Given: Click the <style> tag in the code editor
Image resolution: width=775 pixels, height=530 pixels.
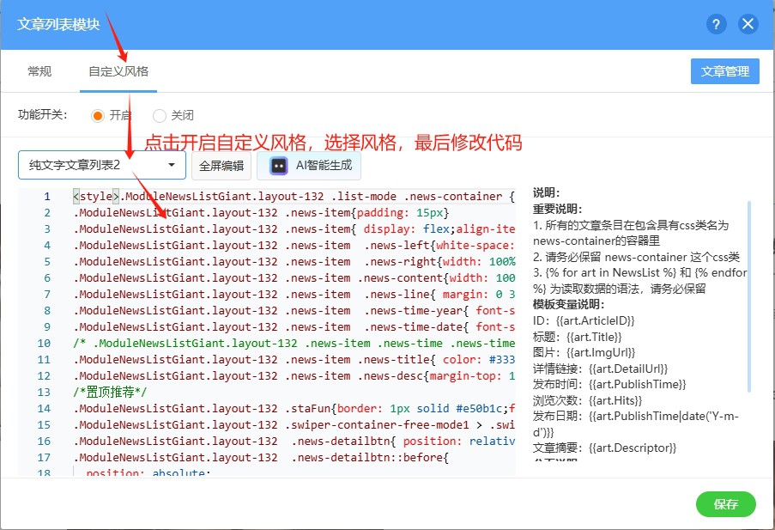Looking at the screenshot, I should click(96, 197).
